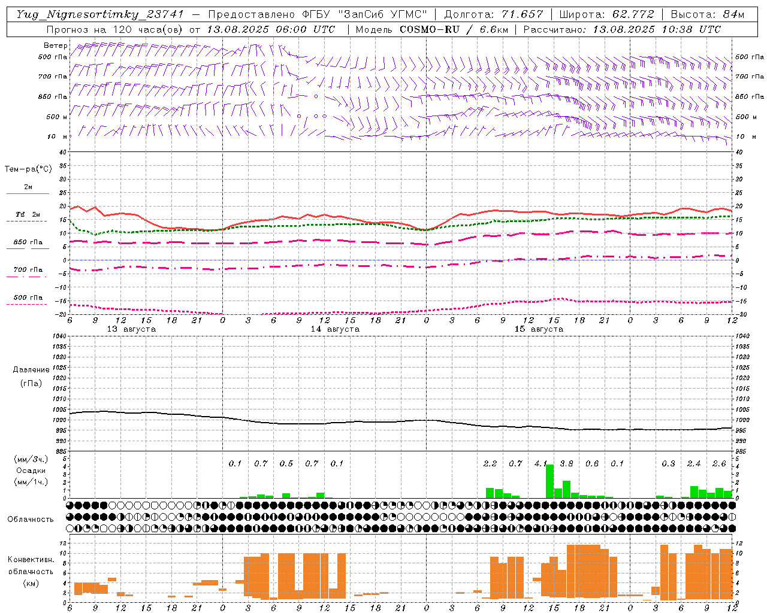Select the 'ЗапСиб УГМС' provider text
The height and width of the screenshot is (613, 767).
383,14
